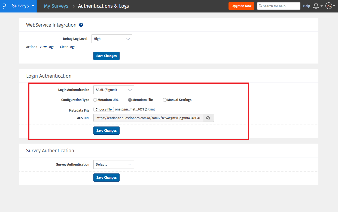Click the Upgrade Now button
The height and width of the screenshot is (212, 338).
(x=241, y=6)
